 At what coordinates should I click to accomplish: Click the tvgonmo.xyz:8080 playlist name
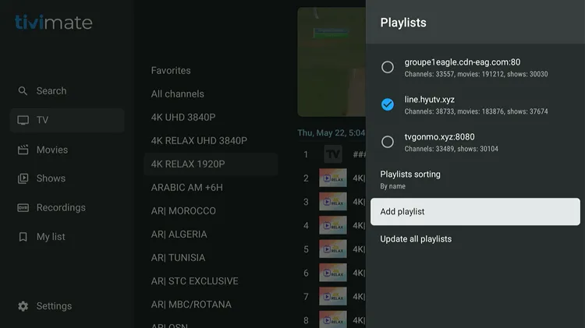(439, 137)
